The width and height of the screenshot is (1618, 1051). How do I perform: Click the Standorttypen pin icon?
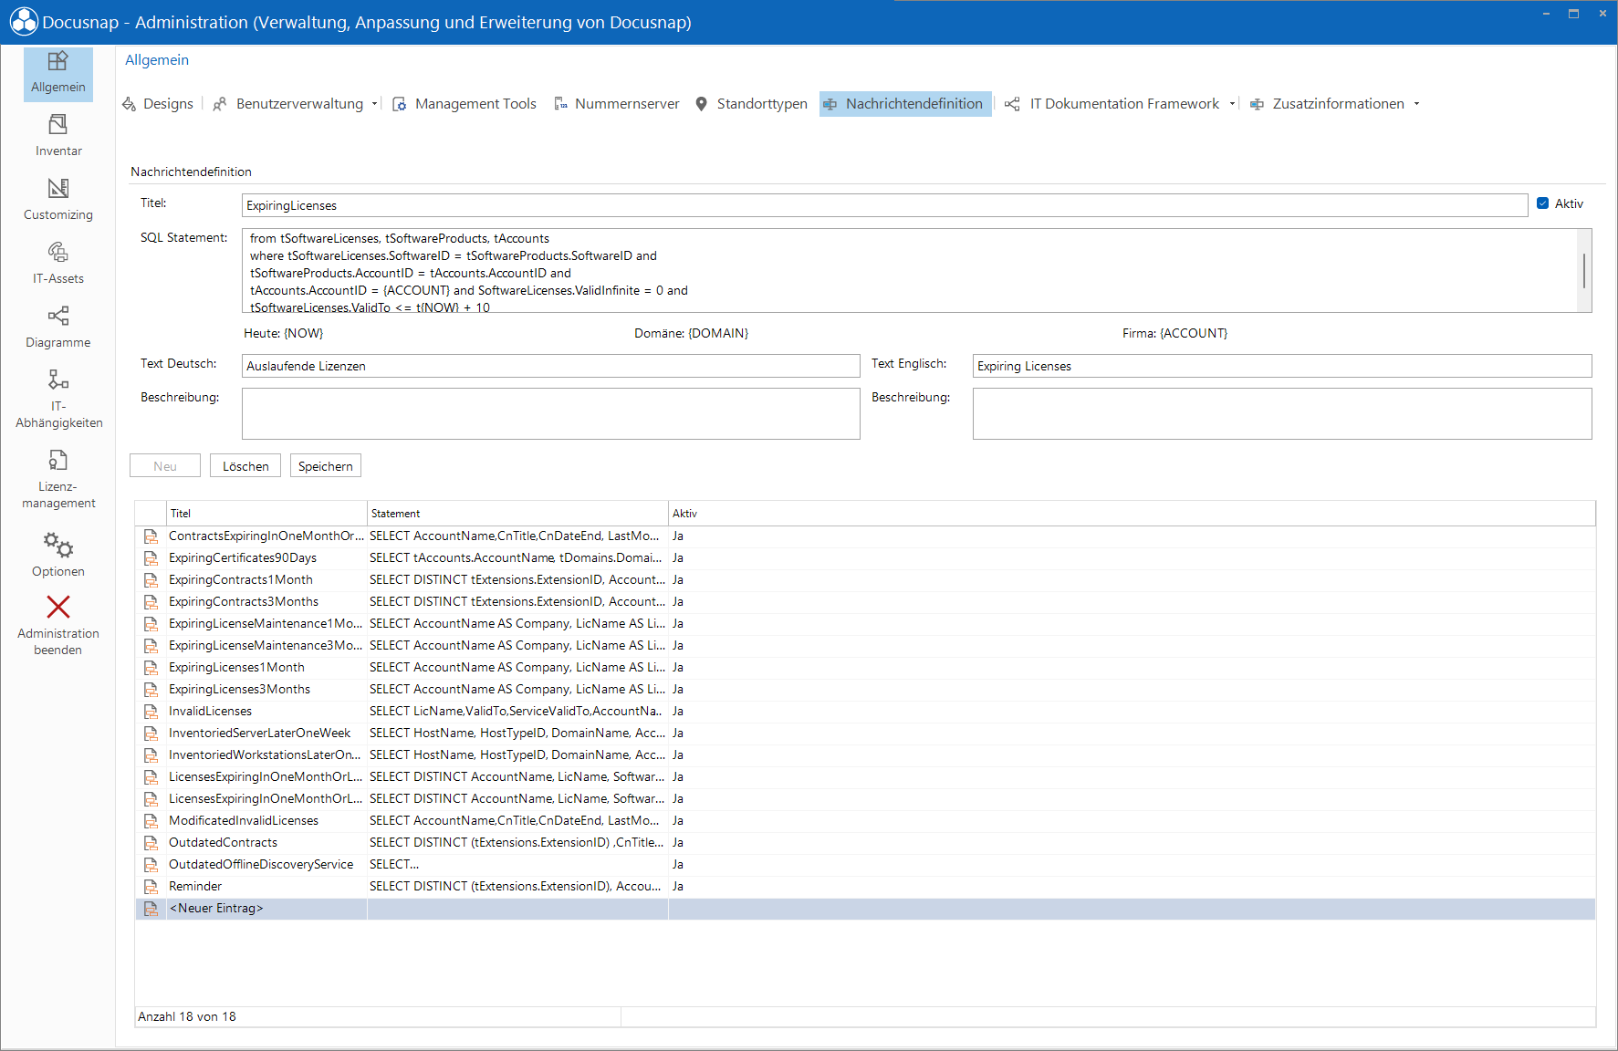click(x=701, y=104)
